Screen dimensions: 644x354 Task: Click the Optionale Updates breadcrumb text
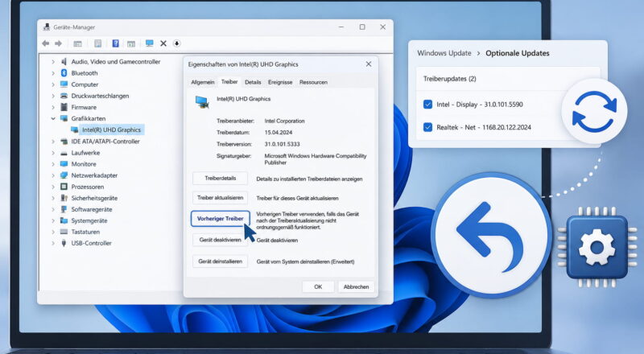(x=517, y=53)
